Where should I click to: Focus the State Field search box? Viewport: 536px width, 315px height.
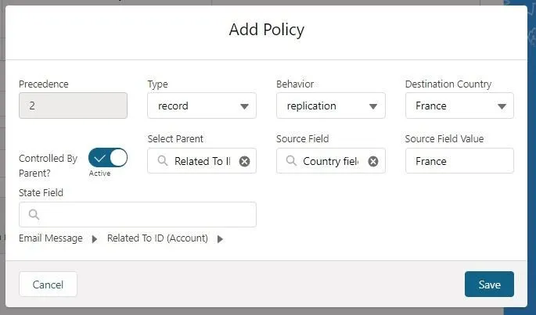145,215
